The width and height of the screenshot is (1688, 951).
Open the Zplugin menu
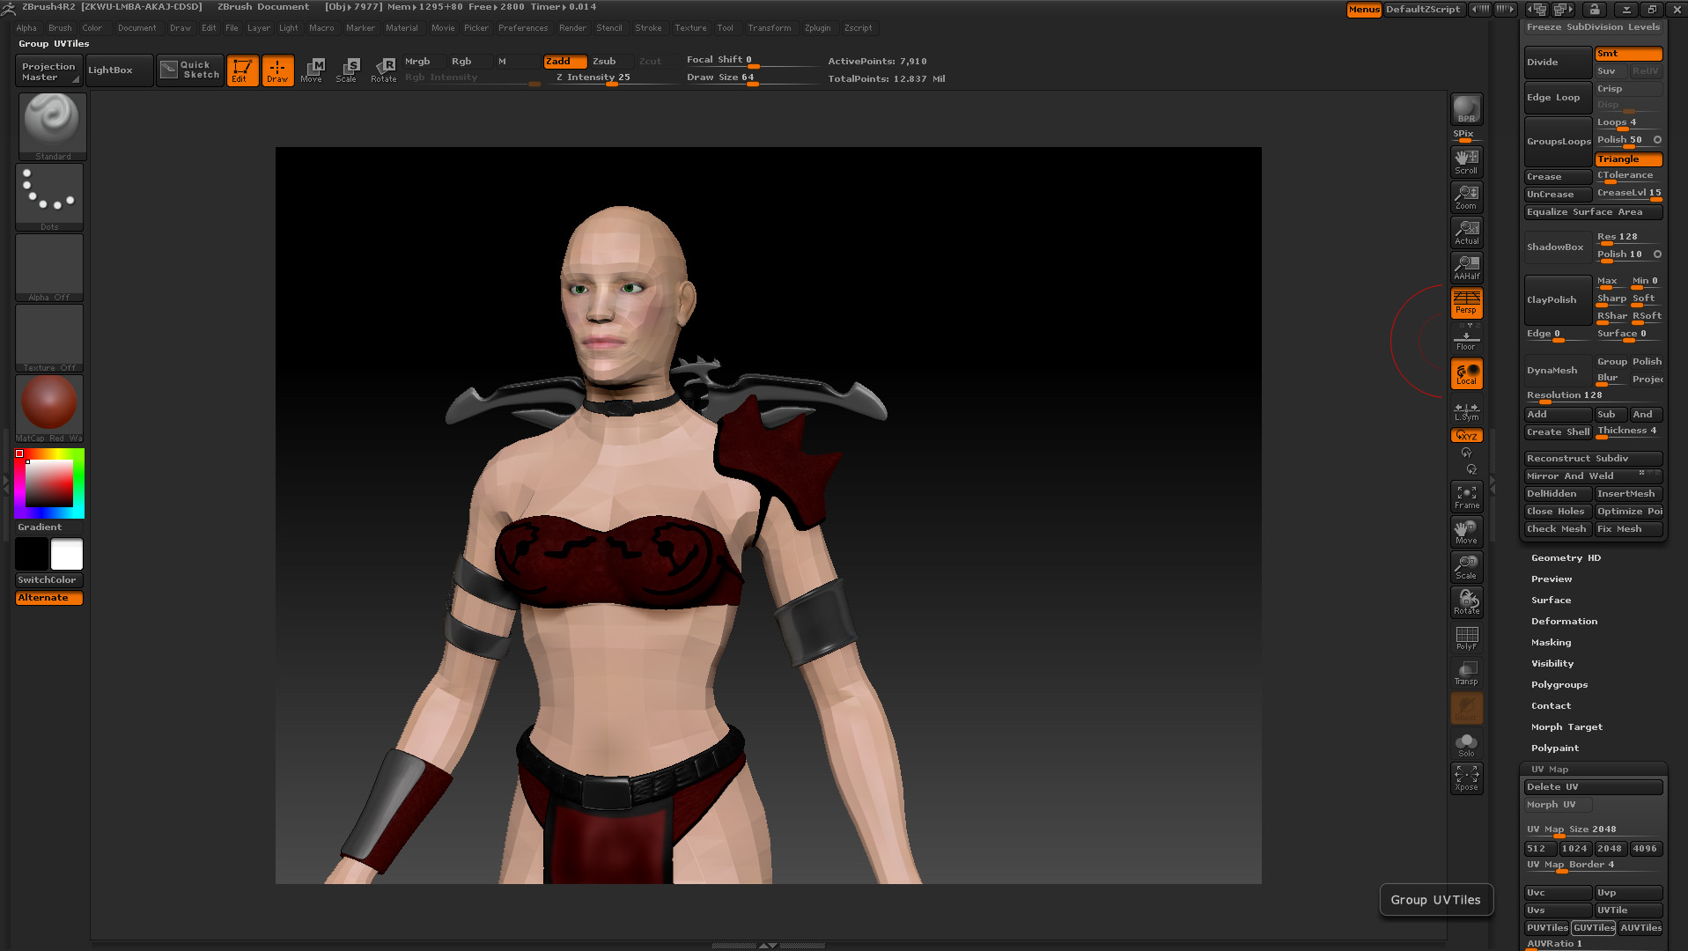pyautogui.click(x=817, y=28)
